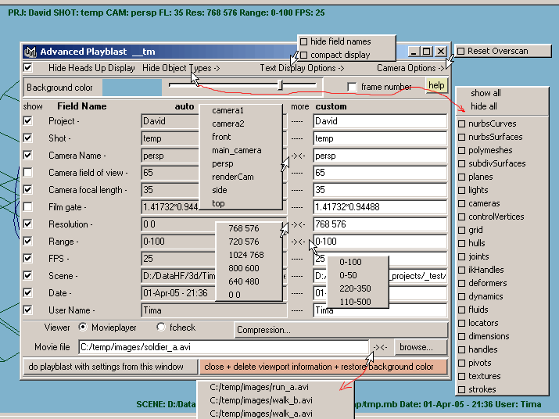Screen dimensions: 559x419
Task: Check nurbsCurves in the object types list
Action: point(462,124)
